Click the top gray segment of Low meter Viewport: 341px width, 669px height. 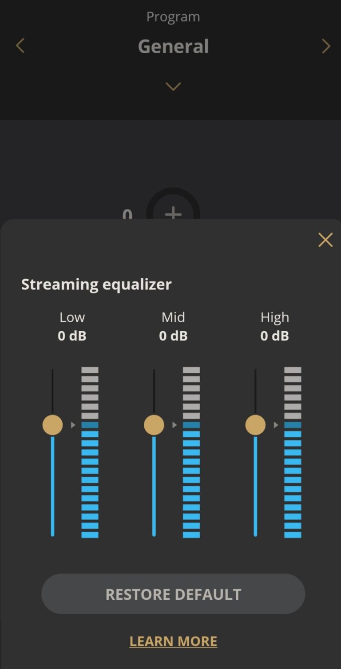coord(90,370)
